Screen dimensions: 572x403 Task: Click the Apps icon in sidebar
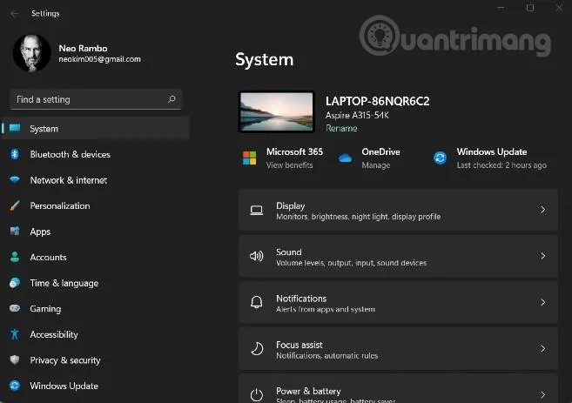pos(15,232)
